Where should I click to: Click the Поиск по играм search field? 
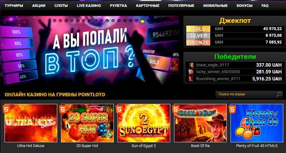(246, 94)
